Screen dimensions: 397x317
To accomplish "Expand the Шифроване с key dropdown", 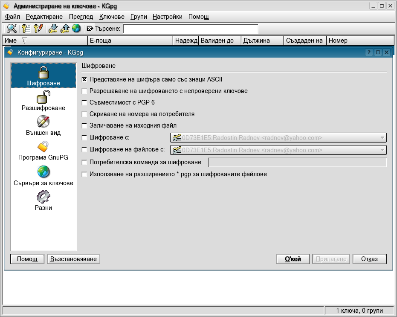I will click(382, 138).
